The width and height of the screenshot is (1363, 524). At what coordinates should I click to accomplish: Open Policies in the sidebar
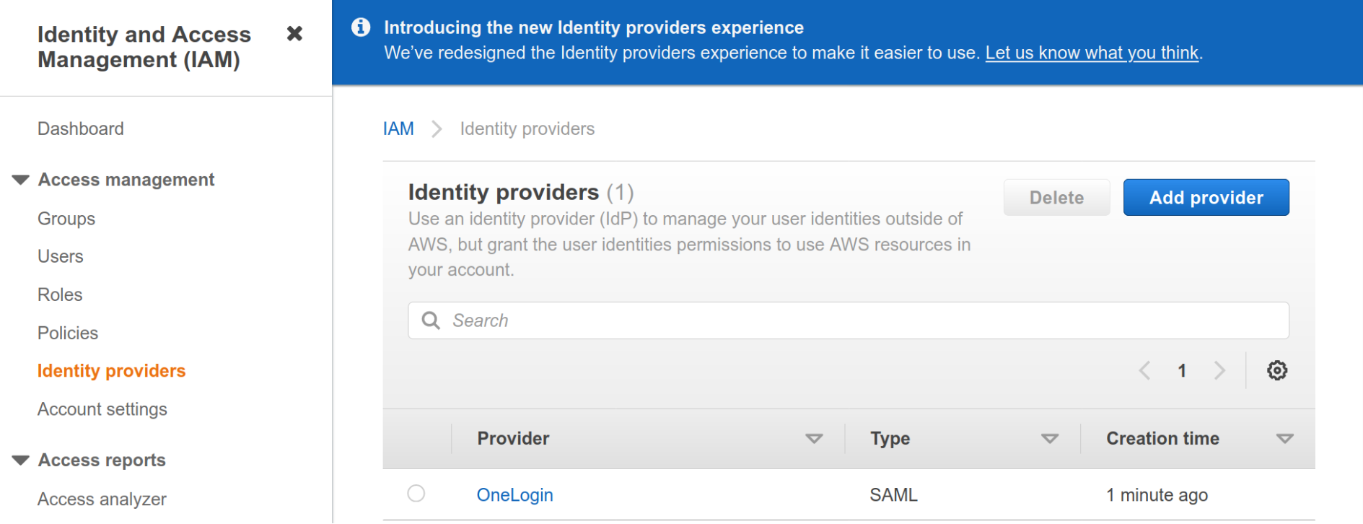click(x=68, y=333)
